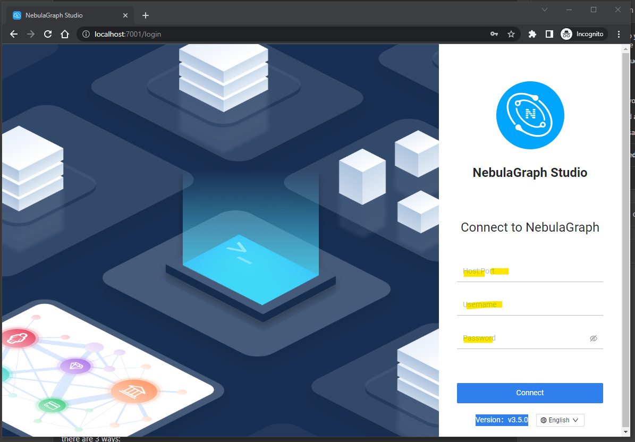
Task: Toggle password visibility eye icon
Action: tap(594, 338)
